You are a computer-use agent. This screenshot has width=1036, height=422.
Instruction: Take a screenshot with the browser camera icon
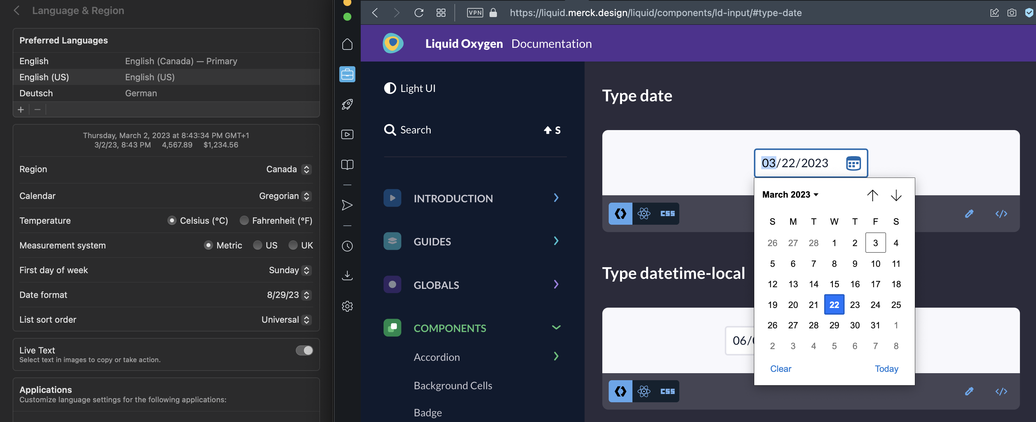[x=1012, y=12]
